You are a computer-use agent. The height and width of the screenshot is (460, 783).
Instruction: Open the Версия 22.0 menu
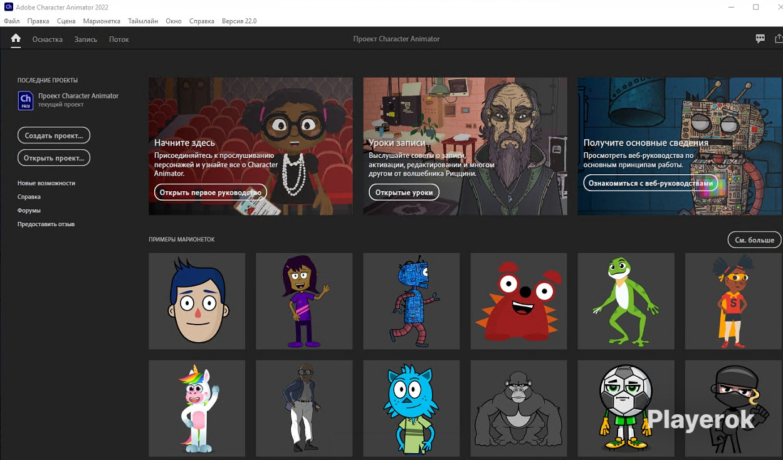[239, 21]
